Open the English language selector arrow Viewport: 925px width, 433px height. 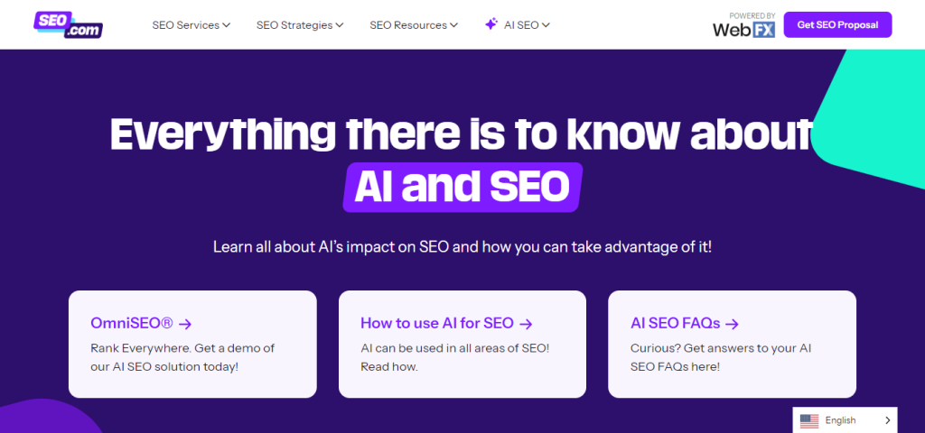(887, 420)
